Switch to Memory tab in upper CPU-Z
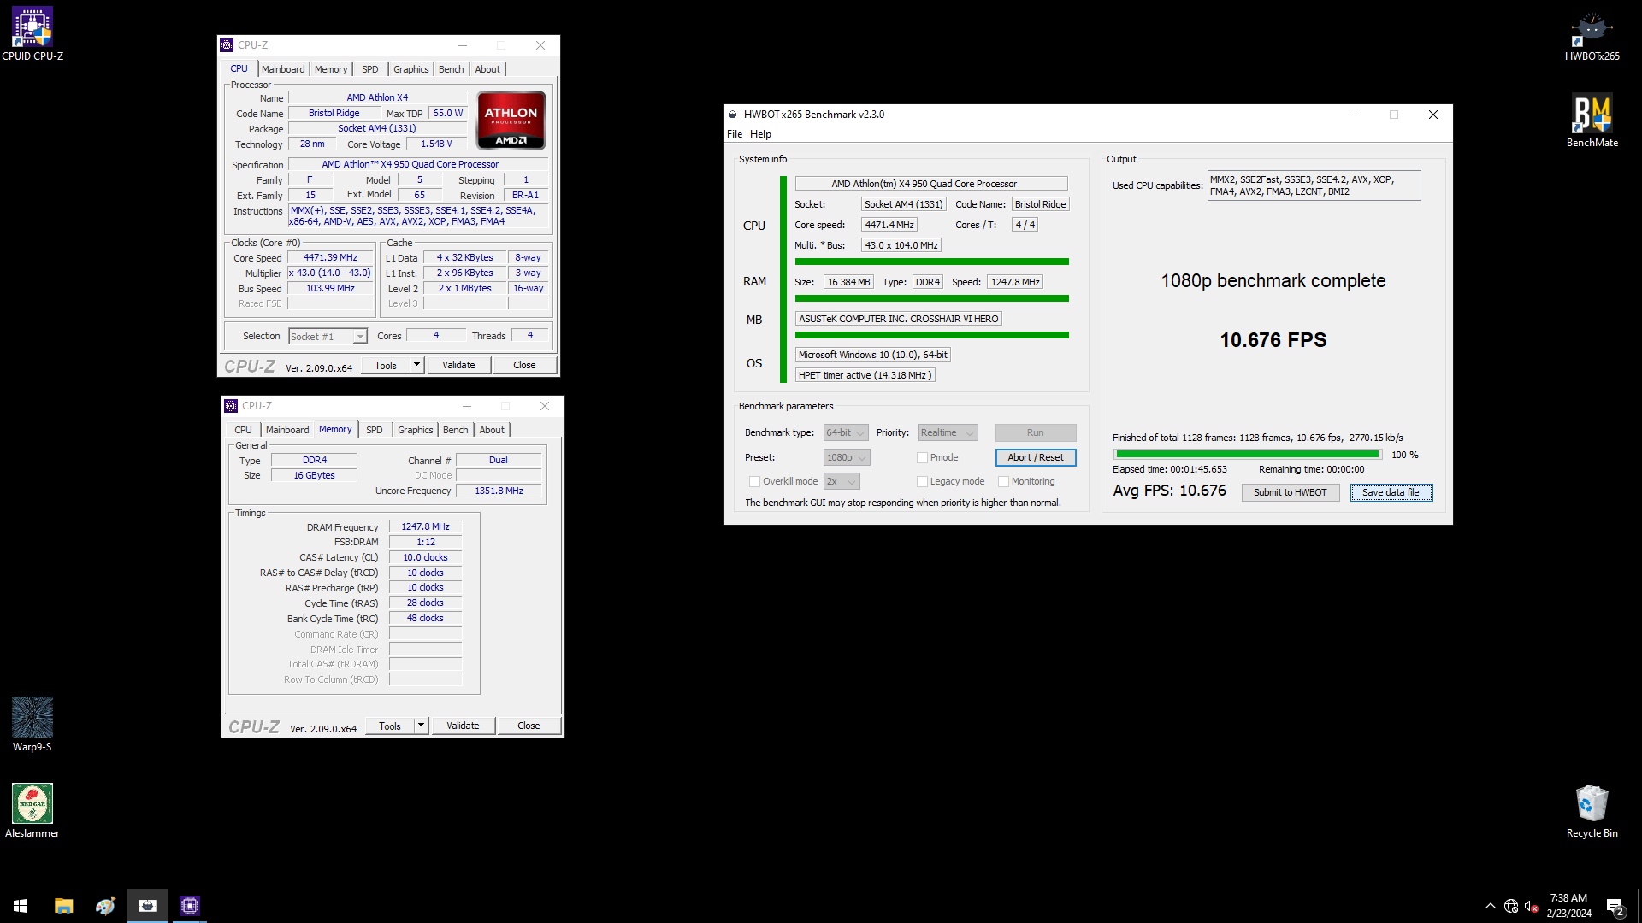This screenshot has width=1642, height=923. click(331, 69)
